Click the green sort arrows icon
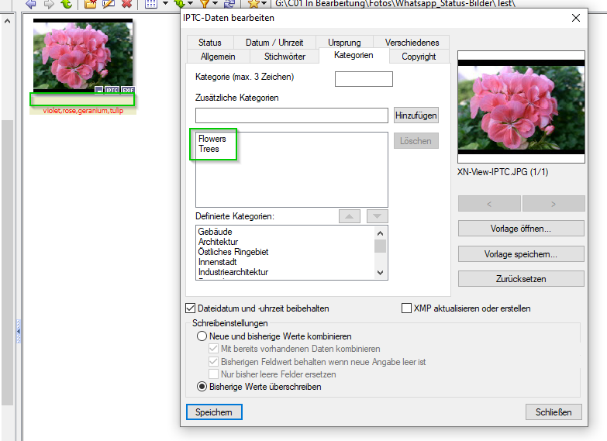Screen dimensions: 607x441 pos(180,3)
